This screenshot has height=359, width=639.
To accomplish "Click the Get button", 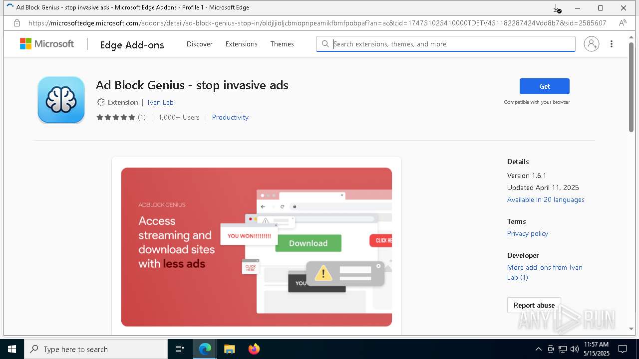I will coord(544,86).
